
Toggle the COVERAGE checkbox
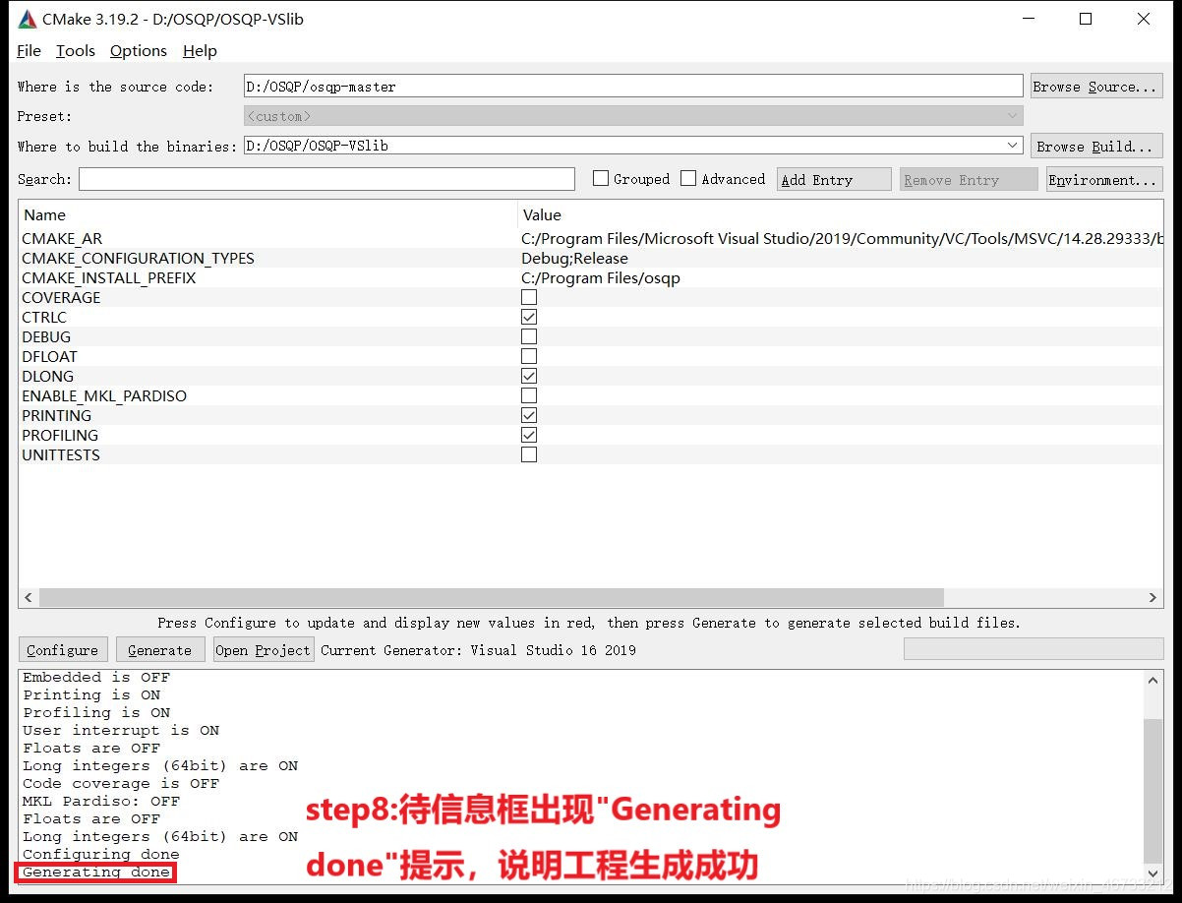click(x=529, y=297)
